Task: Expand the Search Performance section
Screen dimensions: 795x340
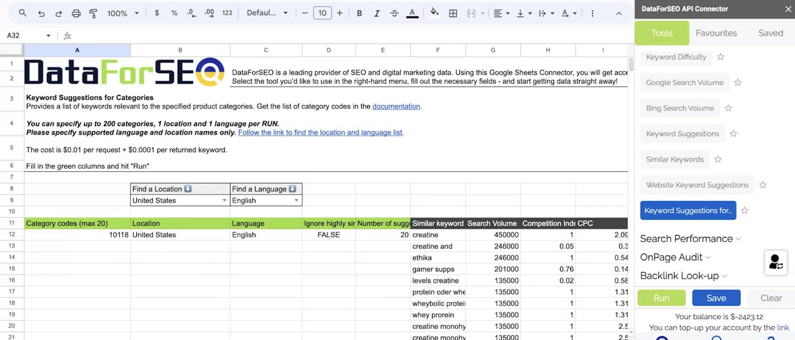Action: coord(691,239)
